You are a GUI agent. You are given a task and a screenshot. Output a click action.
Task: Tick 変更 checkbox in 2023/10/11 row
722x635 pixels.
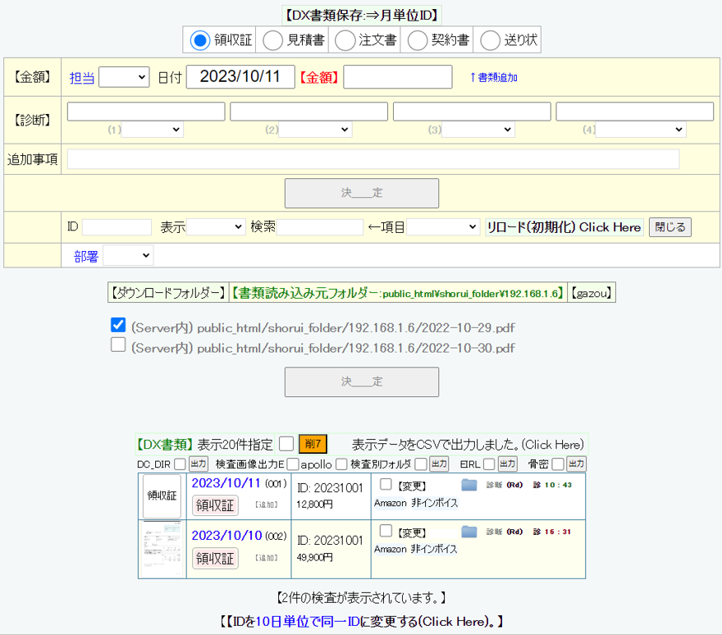coord(386,484)
